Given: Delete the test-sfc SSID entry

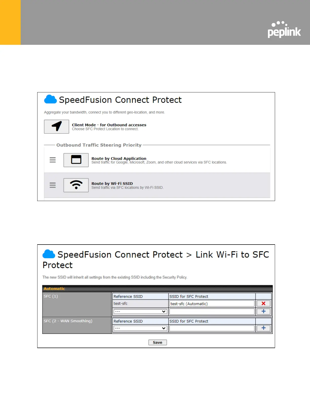Looking at the screenshot, I should point(263,304).
